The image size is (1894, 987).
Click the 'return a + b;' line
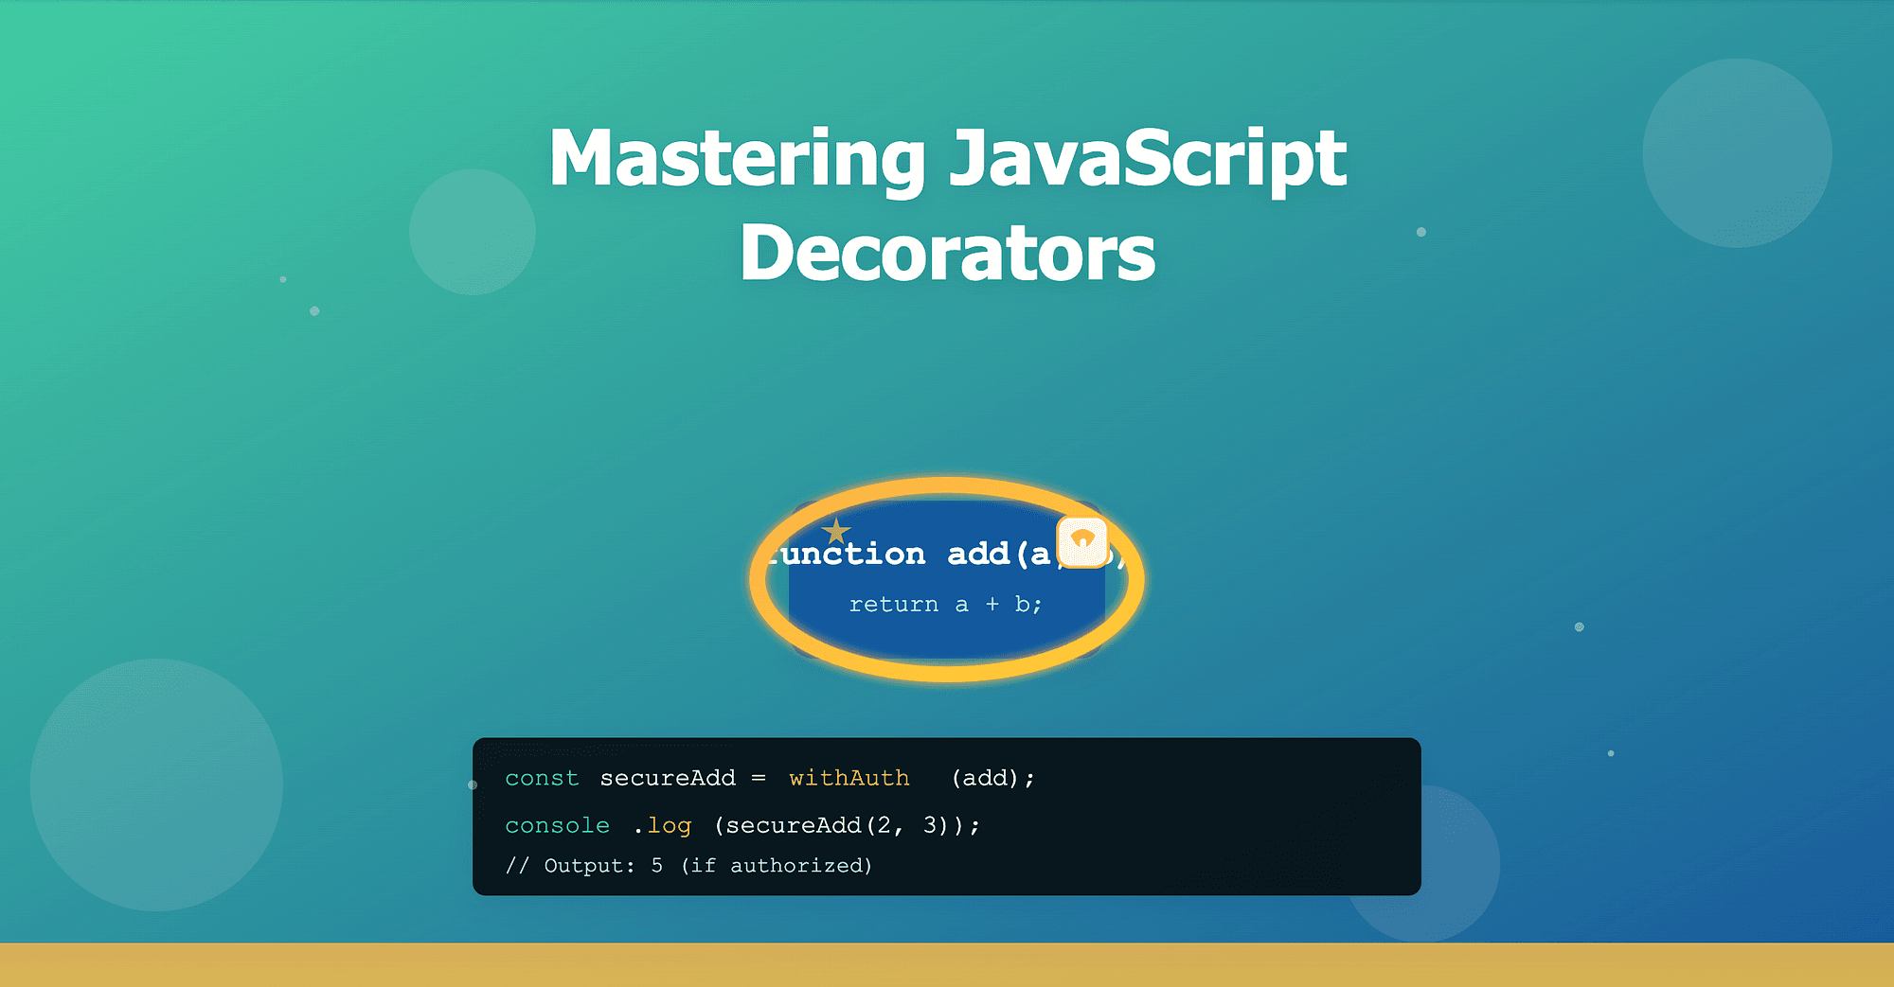click(x=945, y=603)
